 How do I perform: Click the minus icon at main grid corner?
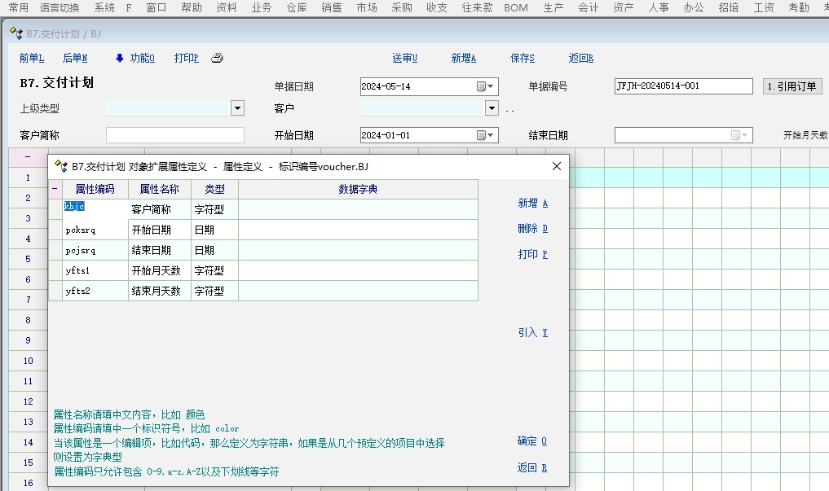pyautogui.click(x=28, y=156)
